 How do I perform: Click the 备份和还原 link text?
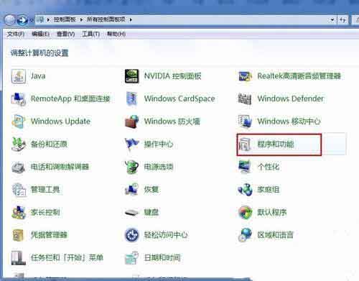(x=49, y=144)
